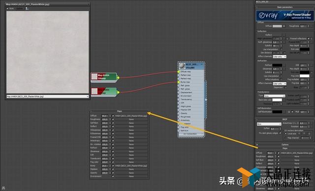
Task: Click the V-Ray PowerShader banner
Action: pyautogui.click(x=284, y=16)
